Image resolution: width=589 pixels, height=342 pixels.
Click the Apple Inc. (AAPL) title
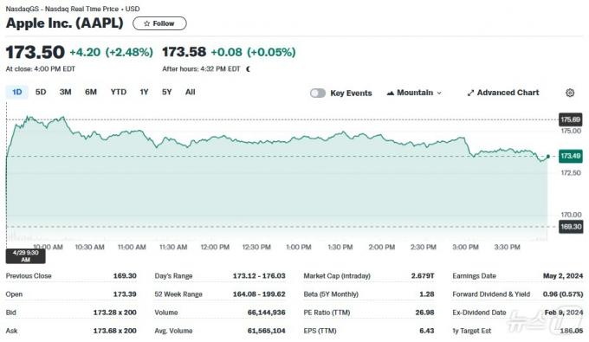(65, 23)
